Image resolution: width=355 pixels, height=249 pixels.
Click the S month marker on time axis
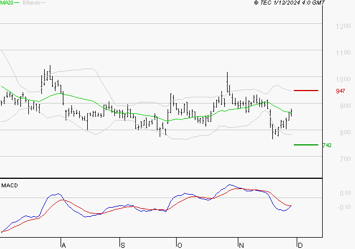(x=123, y=246)
